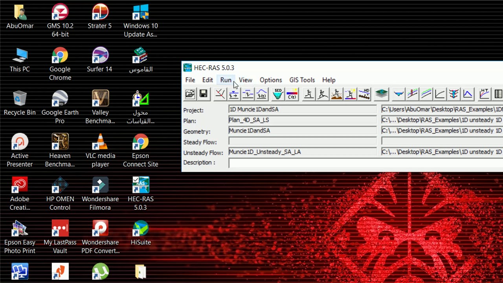Image resolution: width=503 pixels, height=283 pixels.
Task: Open the GIS Tools menu
Action: coord(302,80)
